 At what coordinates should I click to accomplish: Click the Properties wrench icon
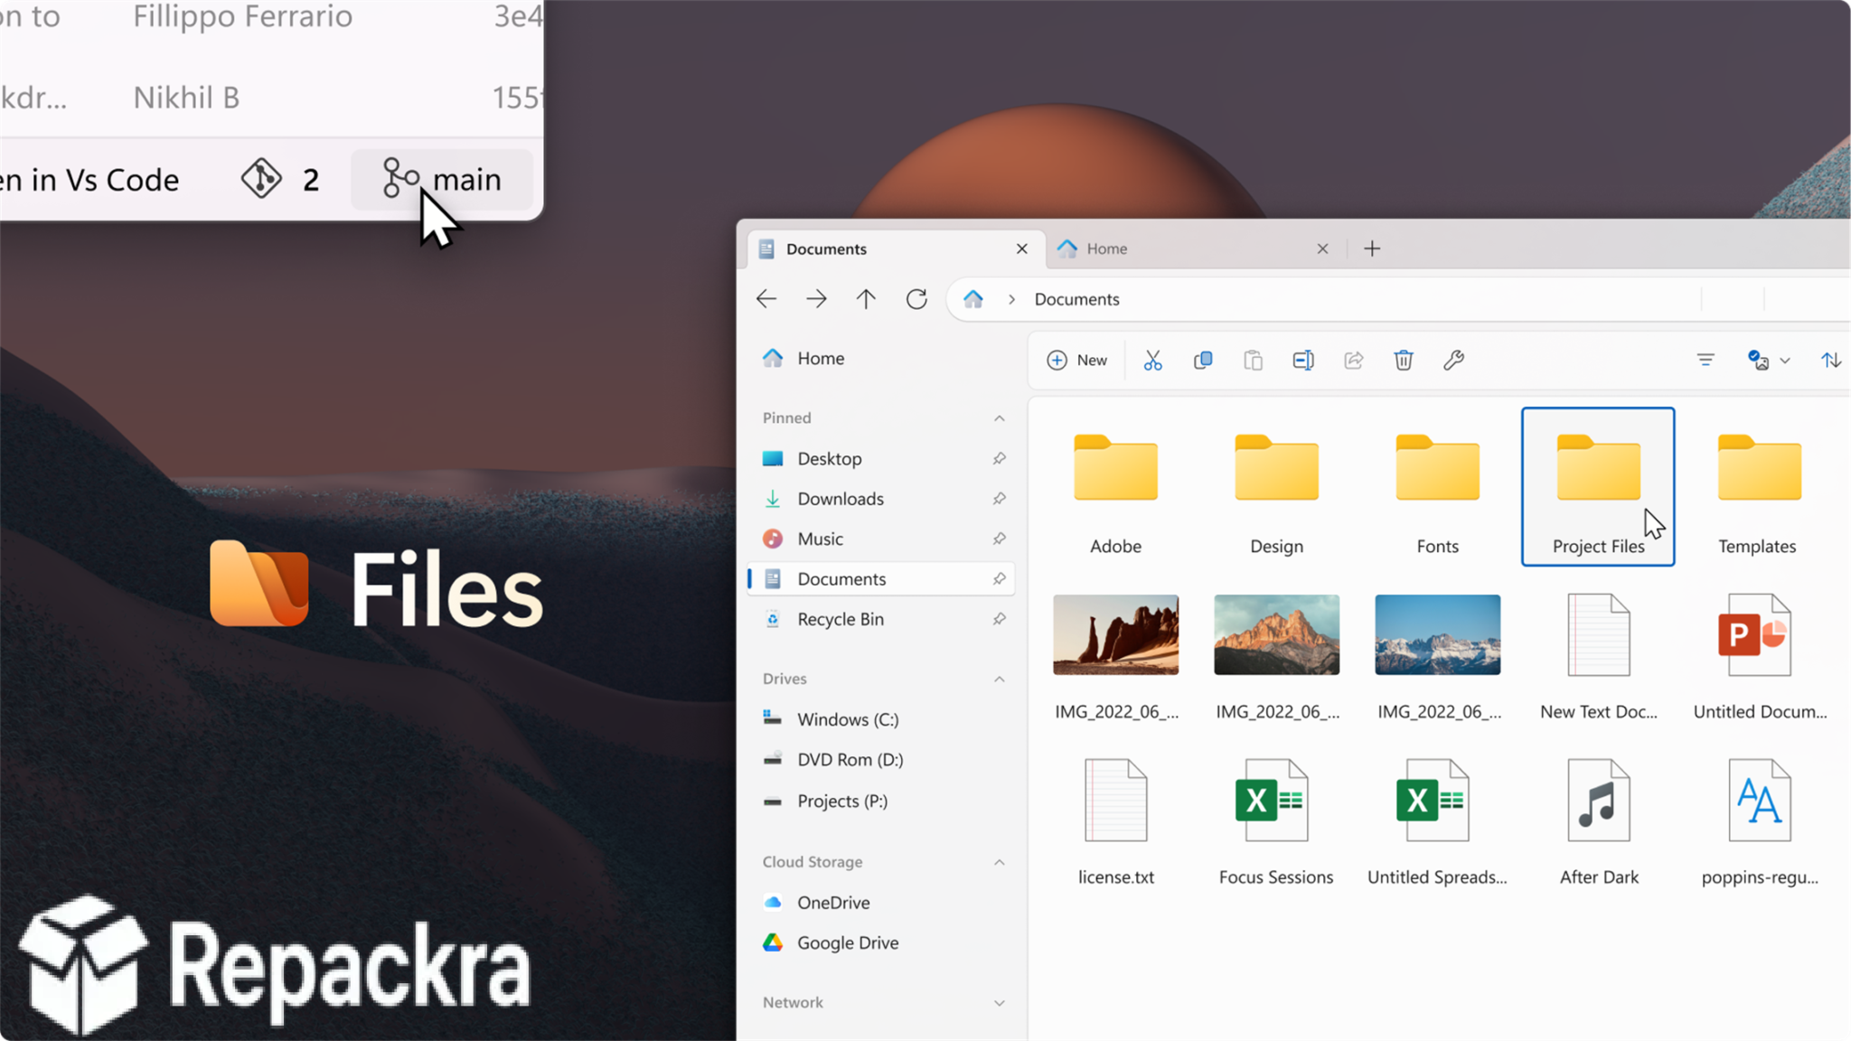[x=1453, y=361]
